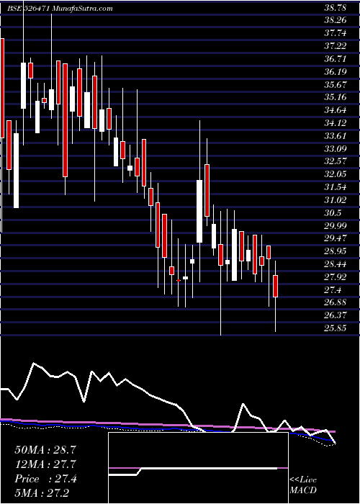
Task: Click the Price : 27.4 readout
Action: click(x=45, y=479)
